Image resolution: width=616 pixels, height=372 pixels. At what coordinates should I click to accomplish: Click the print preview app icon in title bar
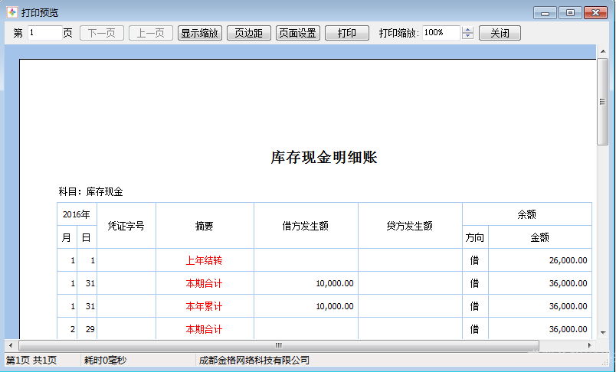(12, 12)
